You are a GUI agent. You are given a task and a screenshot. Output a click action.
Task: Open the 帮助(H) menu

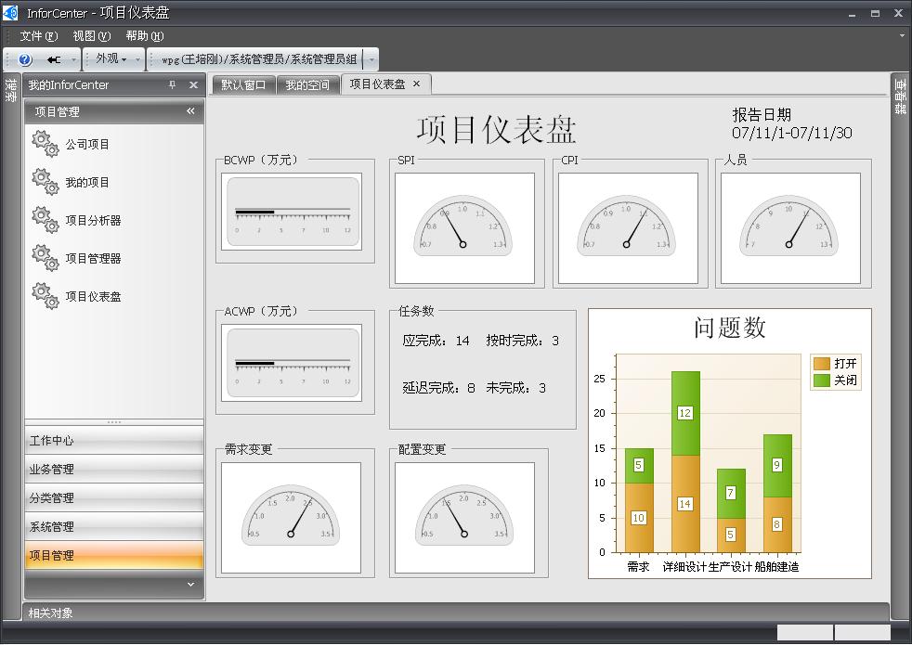pos(145,36)
